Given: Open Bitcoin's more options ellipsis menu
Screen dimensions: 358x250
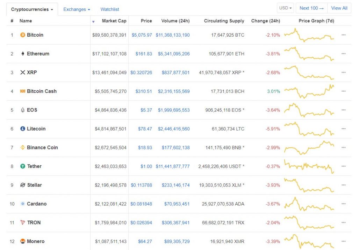Looking at the screenshot, I should tap(343, 35).
